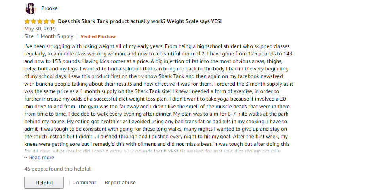Image resolution: width=382 pixels, height=194 pixels.
Task: Click the second star in the rating
Action: [34, 21]
